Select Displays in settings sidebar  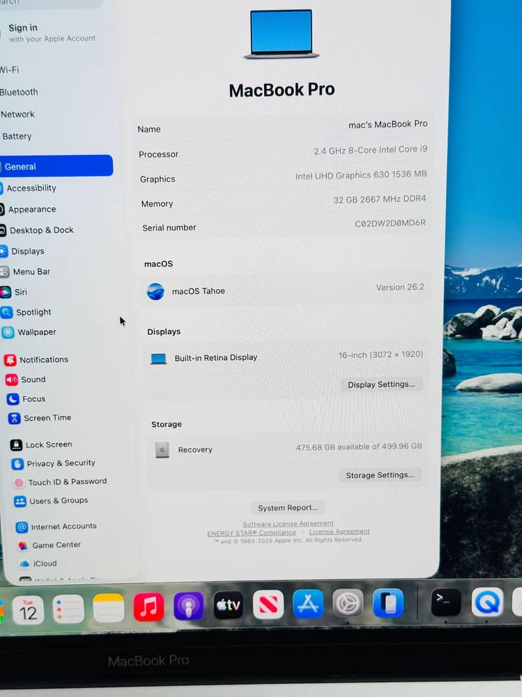[23, 251]
